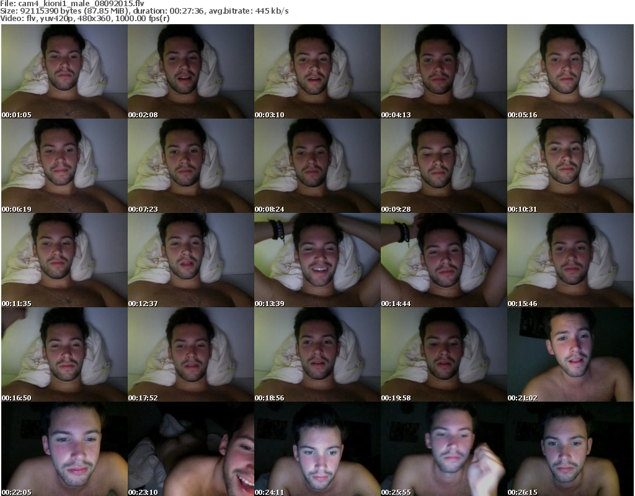This screenshot has width=635, height=496.
Task: Click the 00:26:15 thumbnail
Action: pyautogui.click(x=571, y=449)
